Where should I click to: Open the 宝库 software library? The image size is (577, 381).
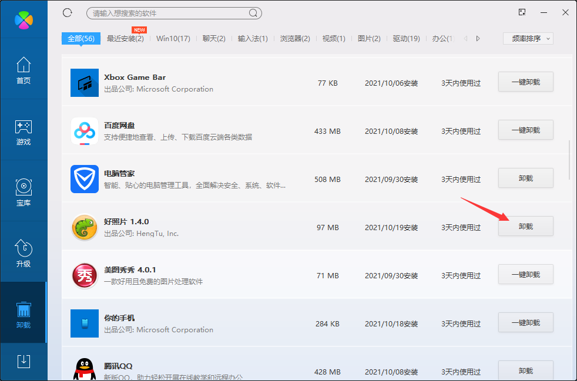pyautogui.click(x=24, y=193)
